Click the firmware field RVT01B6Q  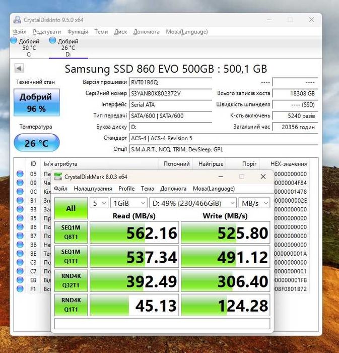click(x=170, y=82)
